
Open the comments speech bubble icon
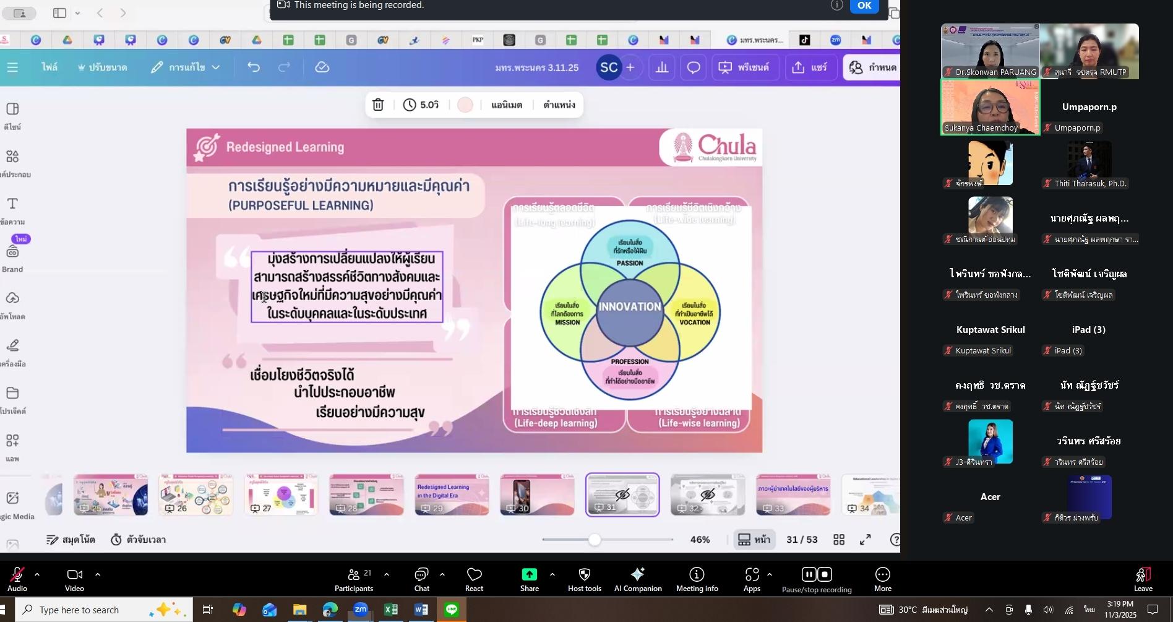tap(694, 67)
